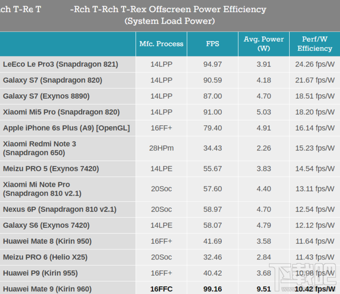Image resolution: width=340 pixels, height=294 pixels.
Task: Click the FPS value '32.46'
Action: click(213, 257)
